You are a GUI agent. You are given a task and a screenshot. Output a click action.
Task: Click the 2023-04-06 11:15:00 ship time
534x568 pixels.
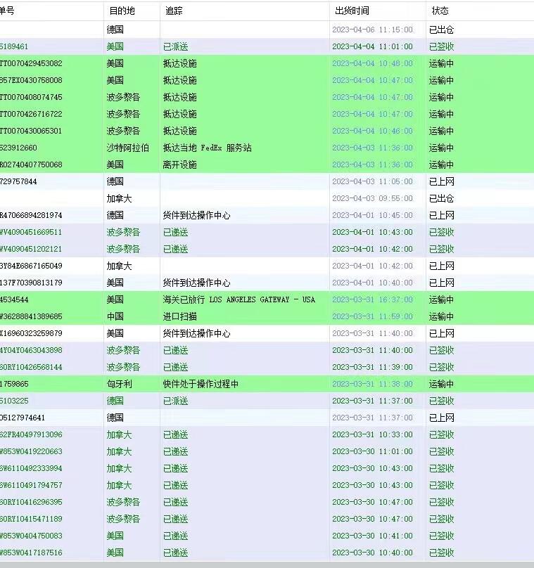coord(372,30)
